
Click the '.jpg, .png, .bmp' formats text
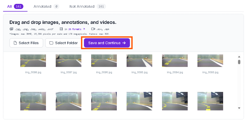(x=34, y=29)
